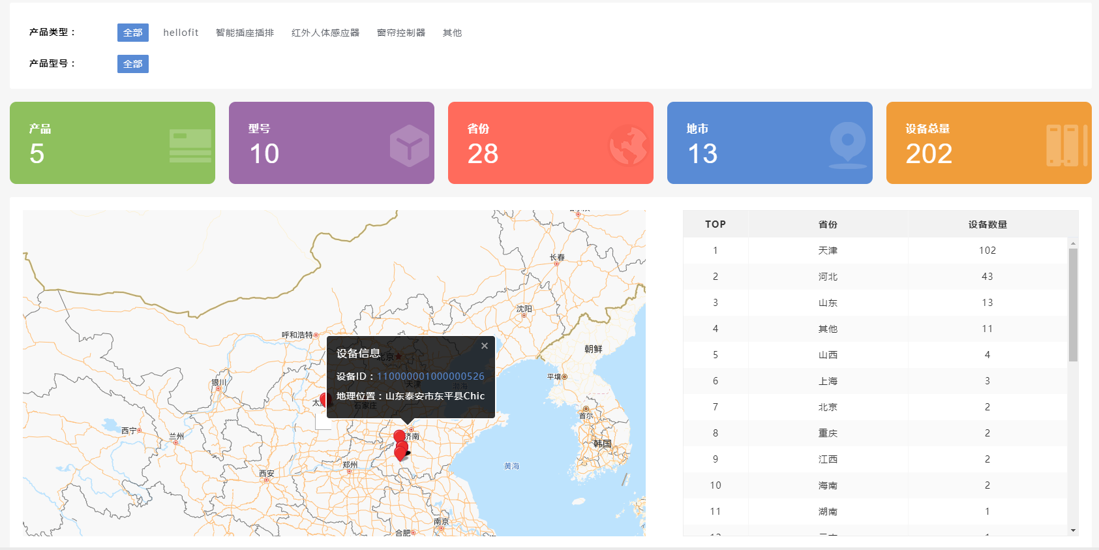
Task: Click the device icon on 设备总量 card
Action: [x=1066, y=145]
